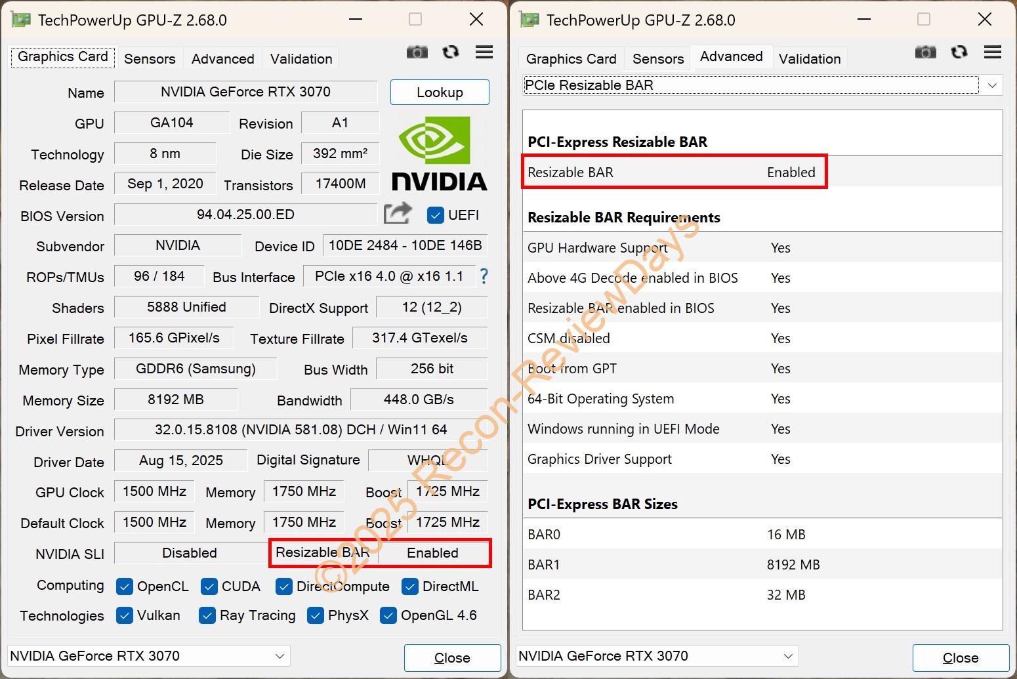Uncheck the Ray Tracing technology checkbox
The height and width of the screenshot is (679, 1017).
(207, 615)
